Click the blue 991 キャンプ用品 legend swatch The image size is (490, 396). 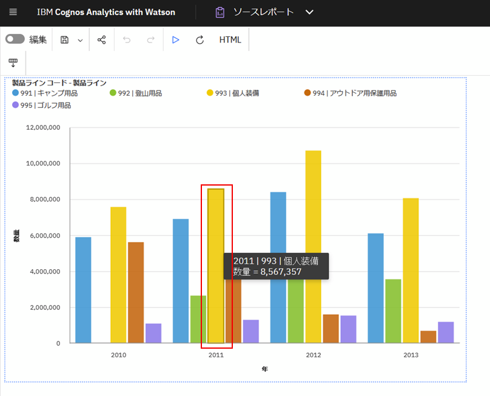[15, 93]
